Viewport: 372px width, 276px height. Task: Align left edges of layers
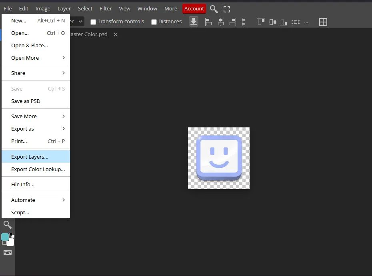(x=208, y=22)
